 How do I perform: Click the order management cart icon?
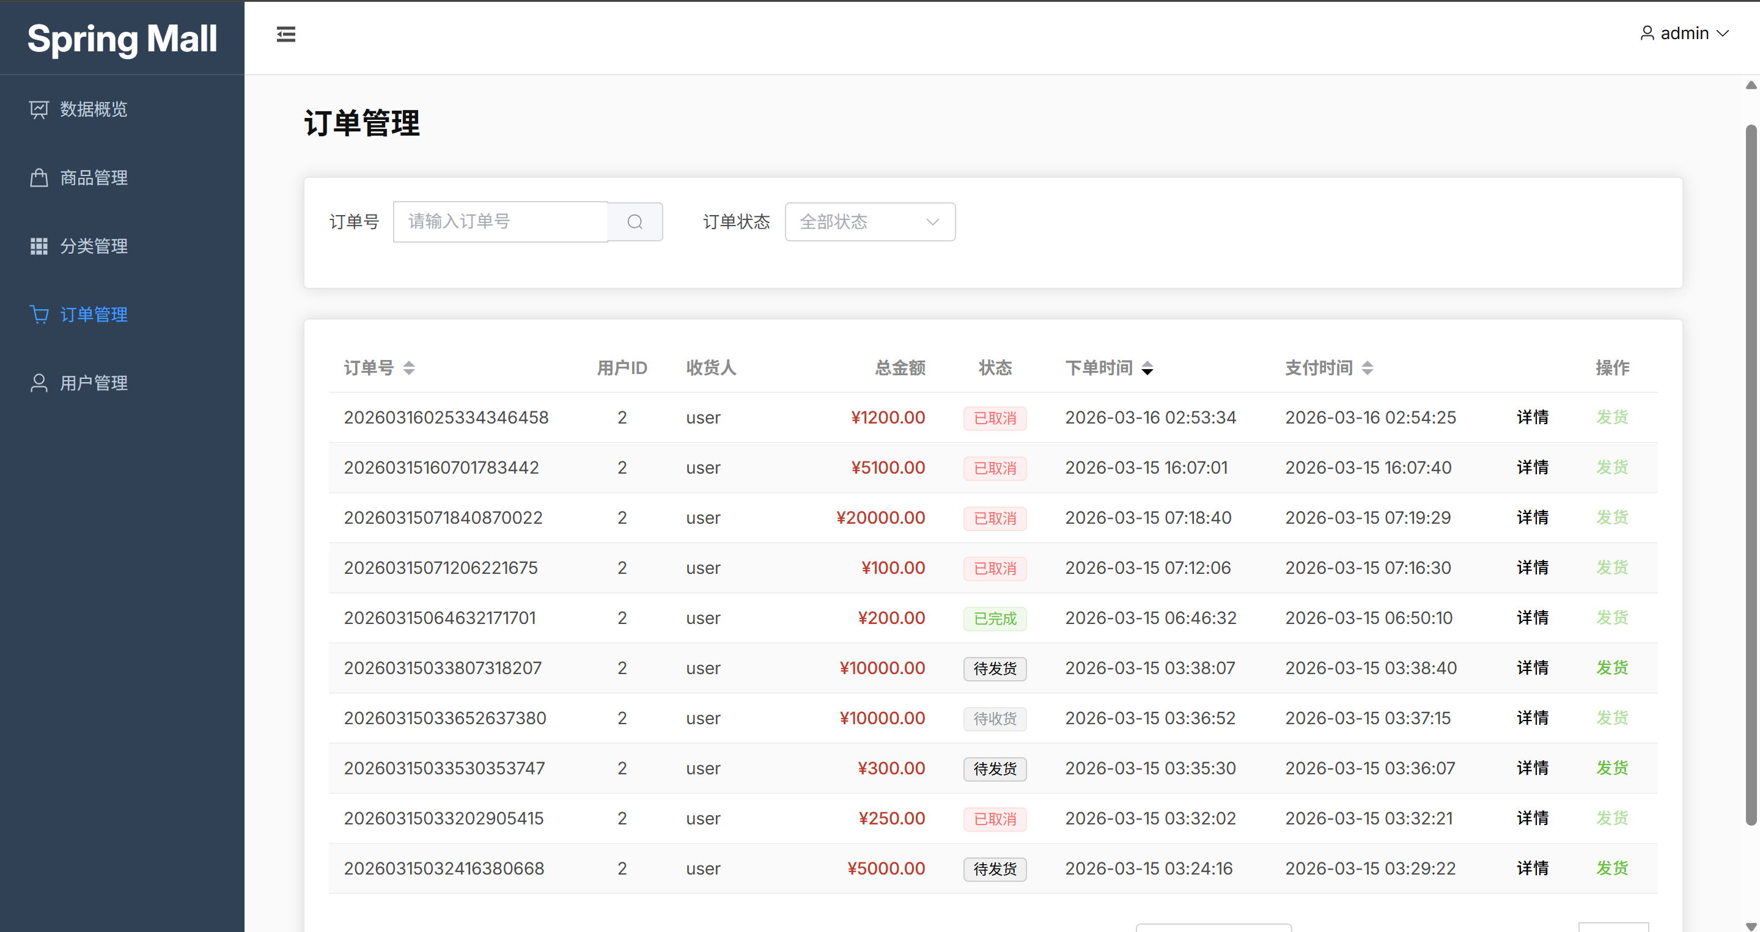coord(39,315)
